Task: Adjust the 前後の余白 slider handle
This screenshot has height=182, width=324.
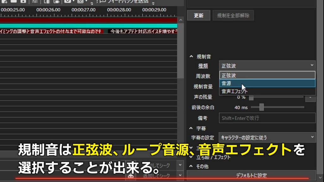Action: click(x=262, y=107)
